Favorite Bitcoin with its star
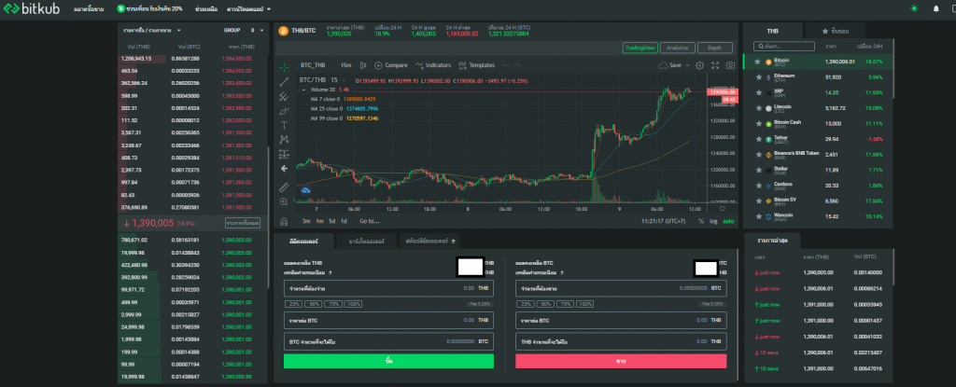Viewport: 956px width, 387px height. (x=758, y=62)
